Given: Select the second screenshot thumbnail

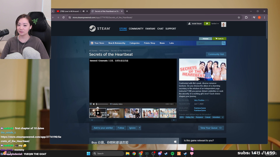Looking at the screenshot, I should (x=115, y=113).
